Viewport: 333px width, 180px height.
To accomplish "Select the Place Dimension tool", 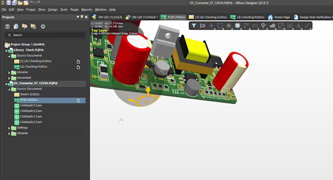I will (290, 25).
